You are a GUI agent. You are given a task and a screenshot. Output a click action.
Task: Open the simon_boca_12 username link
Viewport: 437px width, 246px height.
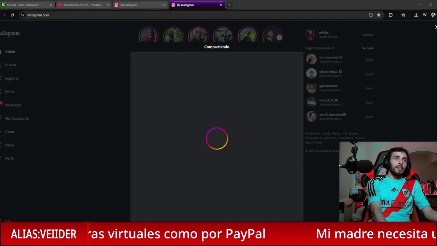pos(330,72)
